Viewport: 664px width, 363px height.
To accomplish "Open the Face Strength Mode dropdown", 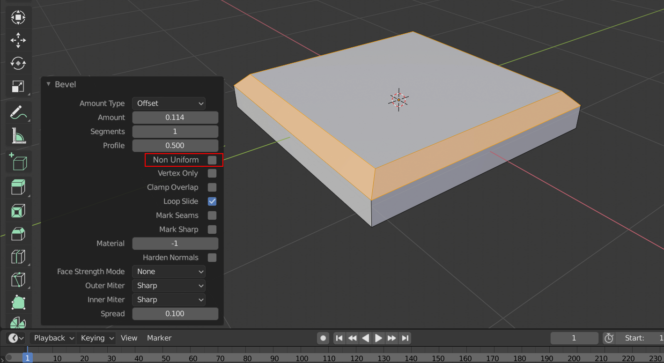I will click(169, 272).
